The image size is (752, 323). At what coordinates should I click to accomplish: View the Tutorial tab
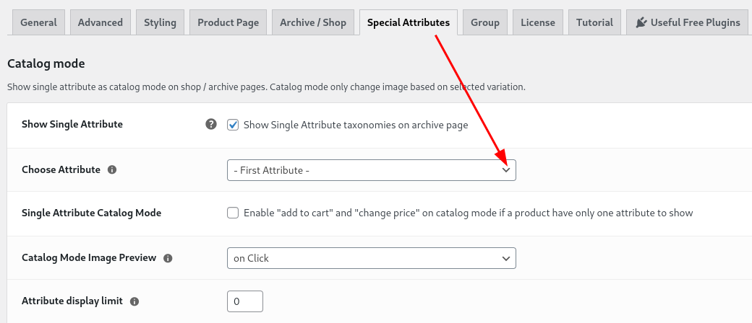pyautogui.click(x=594, y=22)
